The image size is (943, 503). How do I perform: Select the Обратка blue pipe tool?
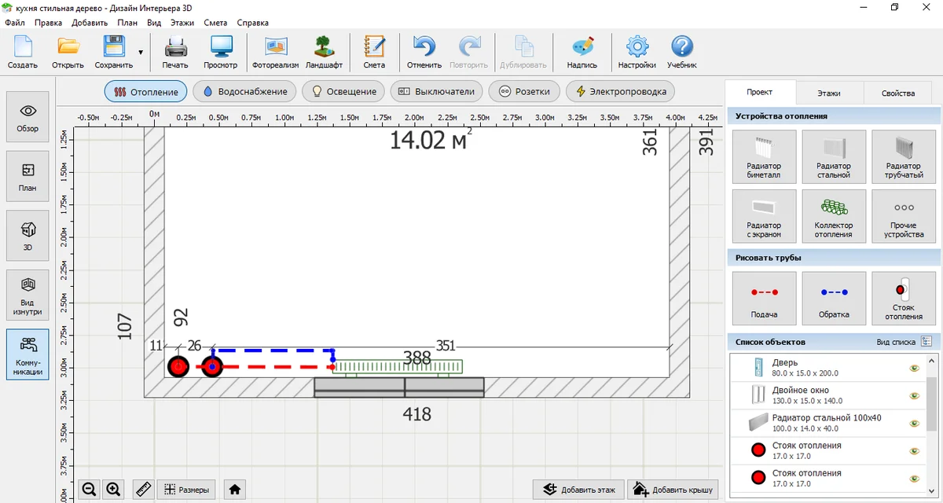[833, 299]
